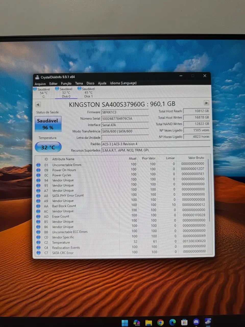Viewport: 245px width, 327px height.
Task: Select the Disk 0 drive tab
Action: 66,92
